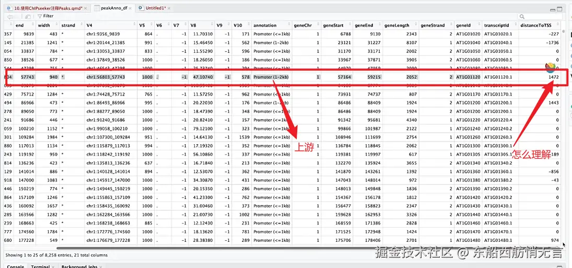Sort by the end column arrow
572x268 pixels.
[32, 25]
